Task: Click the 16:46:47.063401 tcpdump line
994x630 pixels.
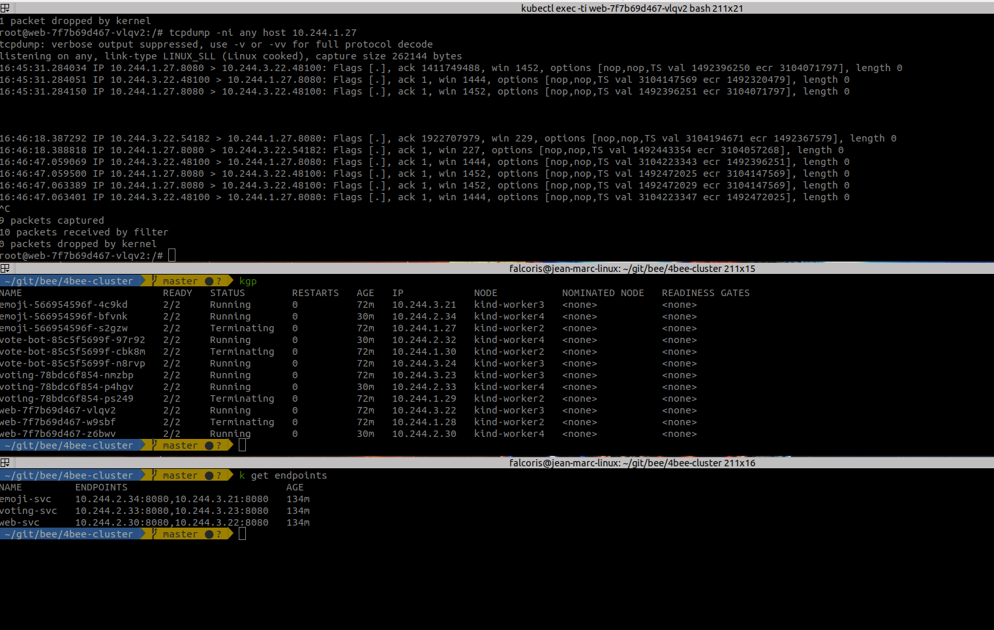Action: (x=425, y=197)
